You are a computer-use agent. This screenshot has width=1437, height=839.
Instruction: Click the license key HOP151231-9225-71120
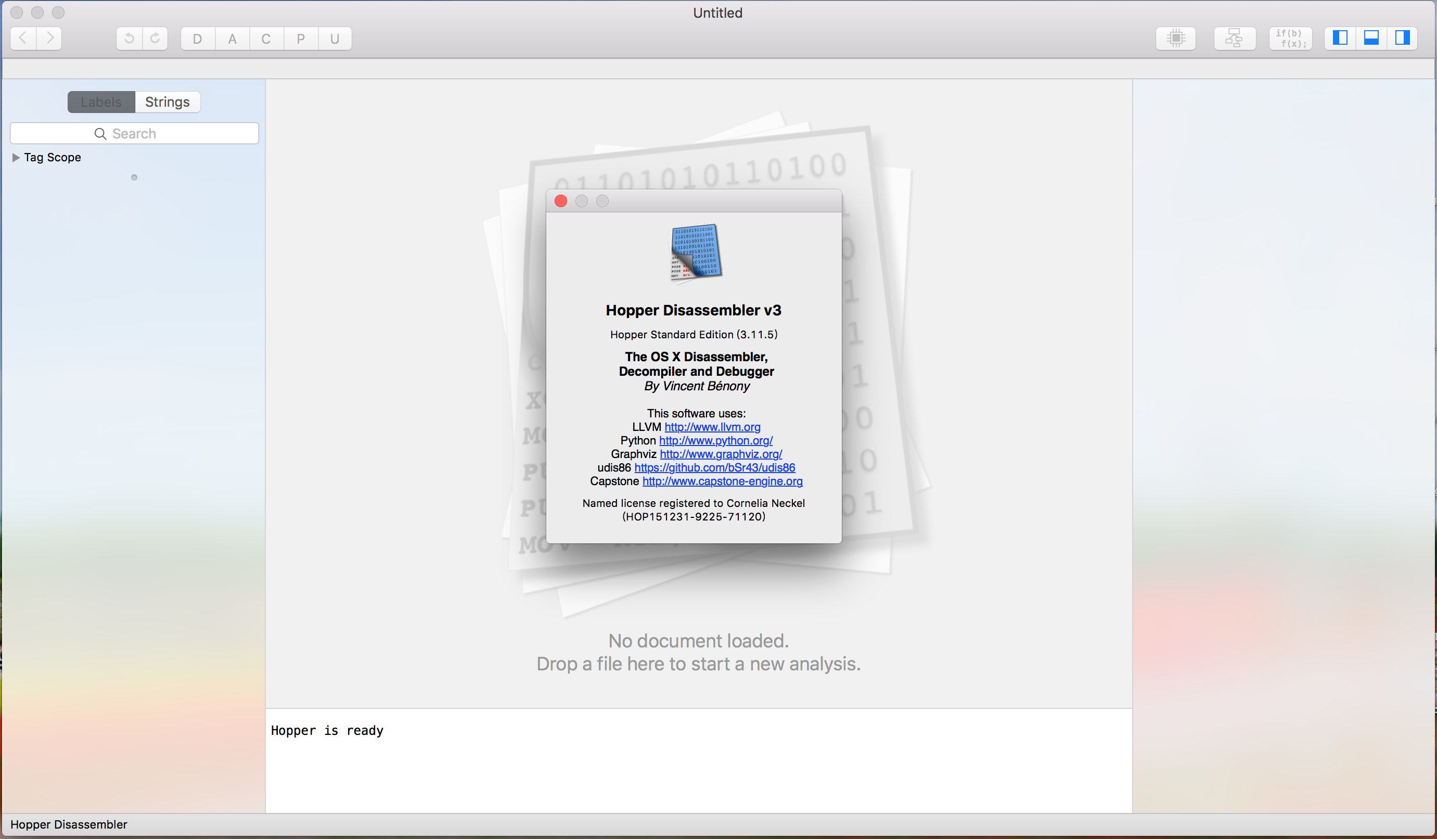694,517
